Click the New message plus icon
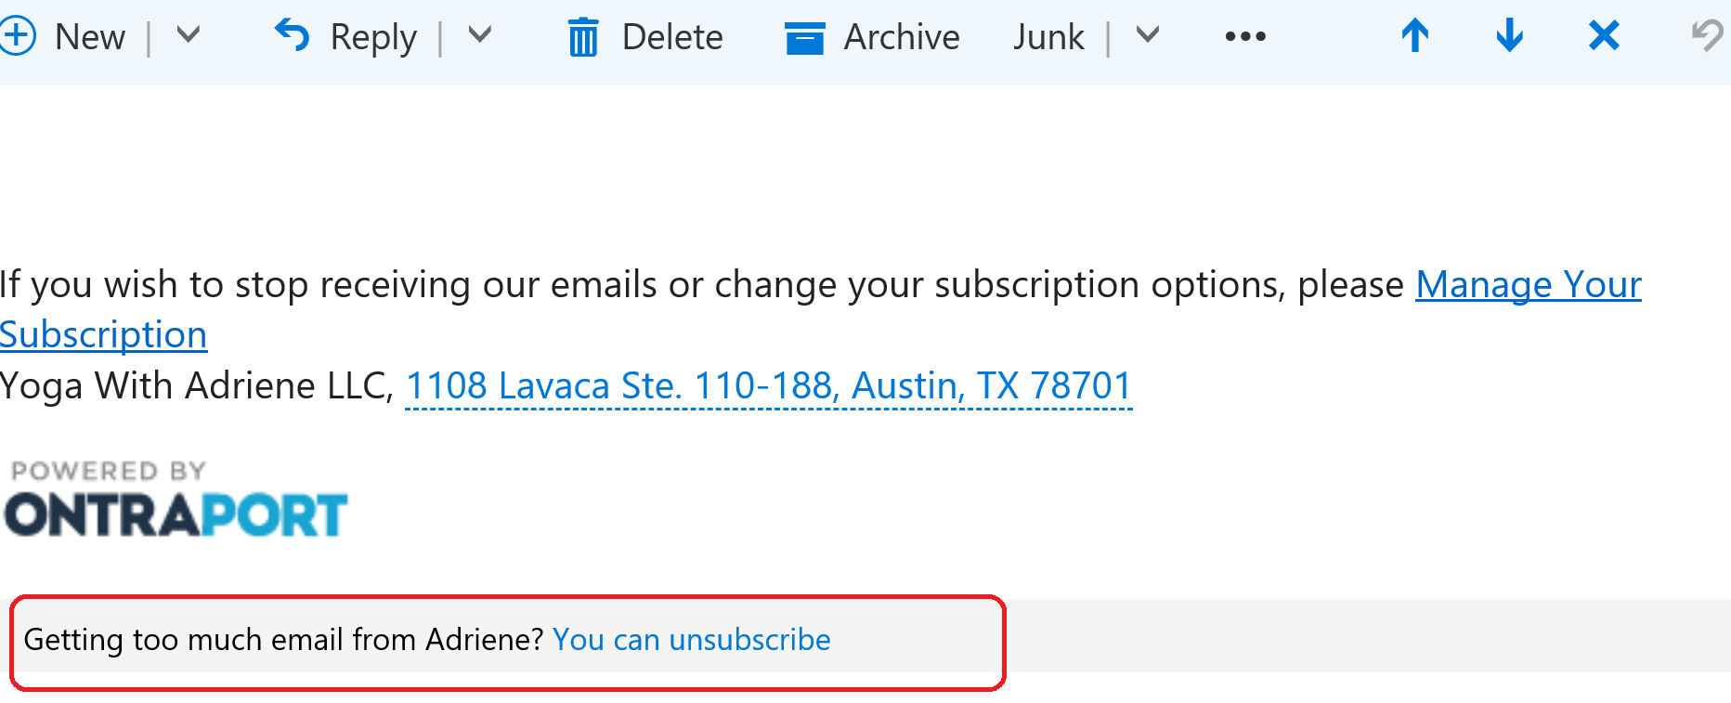The width and height of the screenshot is (1731, 703). pos(17,36)
